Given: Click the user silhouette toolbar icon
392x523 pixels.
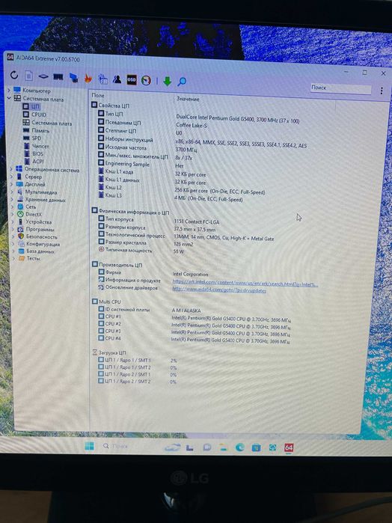Looking at the screenshot, I should coord(117,79).
